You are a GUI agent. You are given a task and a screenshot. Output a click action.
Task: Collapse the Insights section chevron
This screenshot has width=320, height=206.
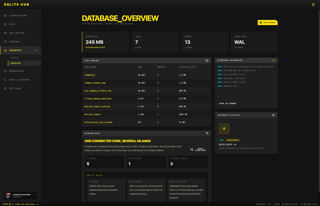pyautogui.click(x=36, y=50)
